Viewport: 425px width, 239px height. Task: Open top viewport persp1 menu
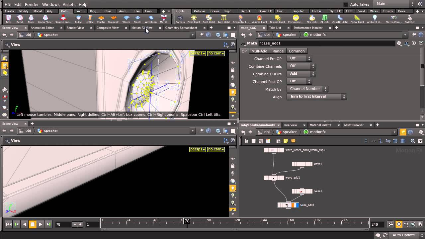point(198,53)
